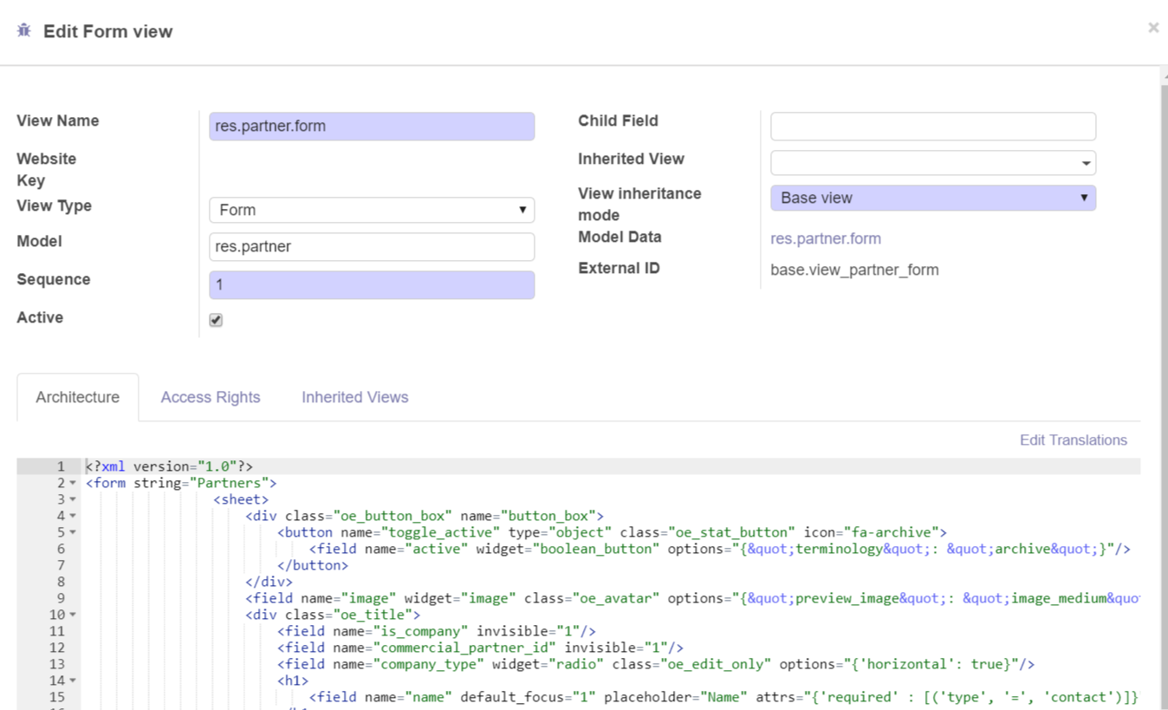Focus the Model input field
The width and height of the screenshot is (1168, 710).
(x=371, y=247)
